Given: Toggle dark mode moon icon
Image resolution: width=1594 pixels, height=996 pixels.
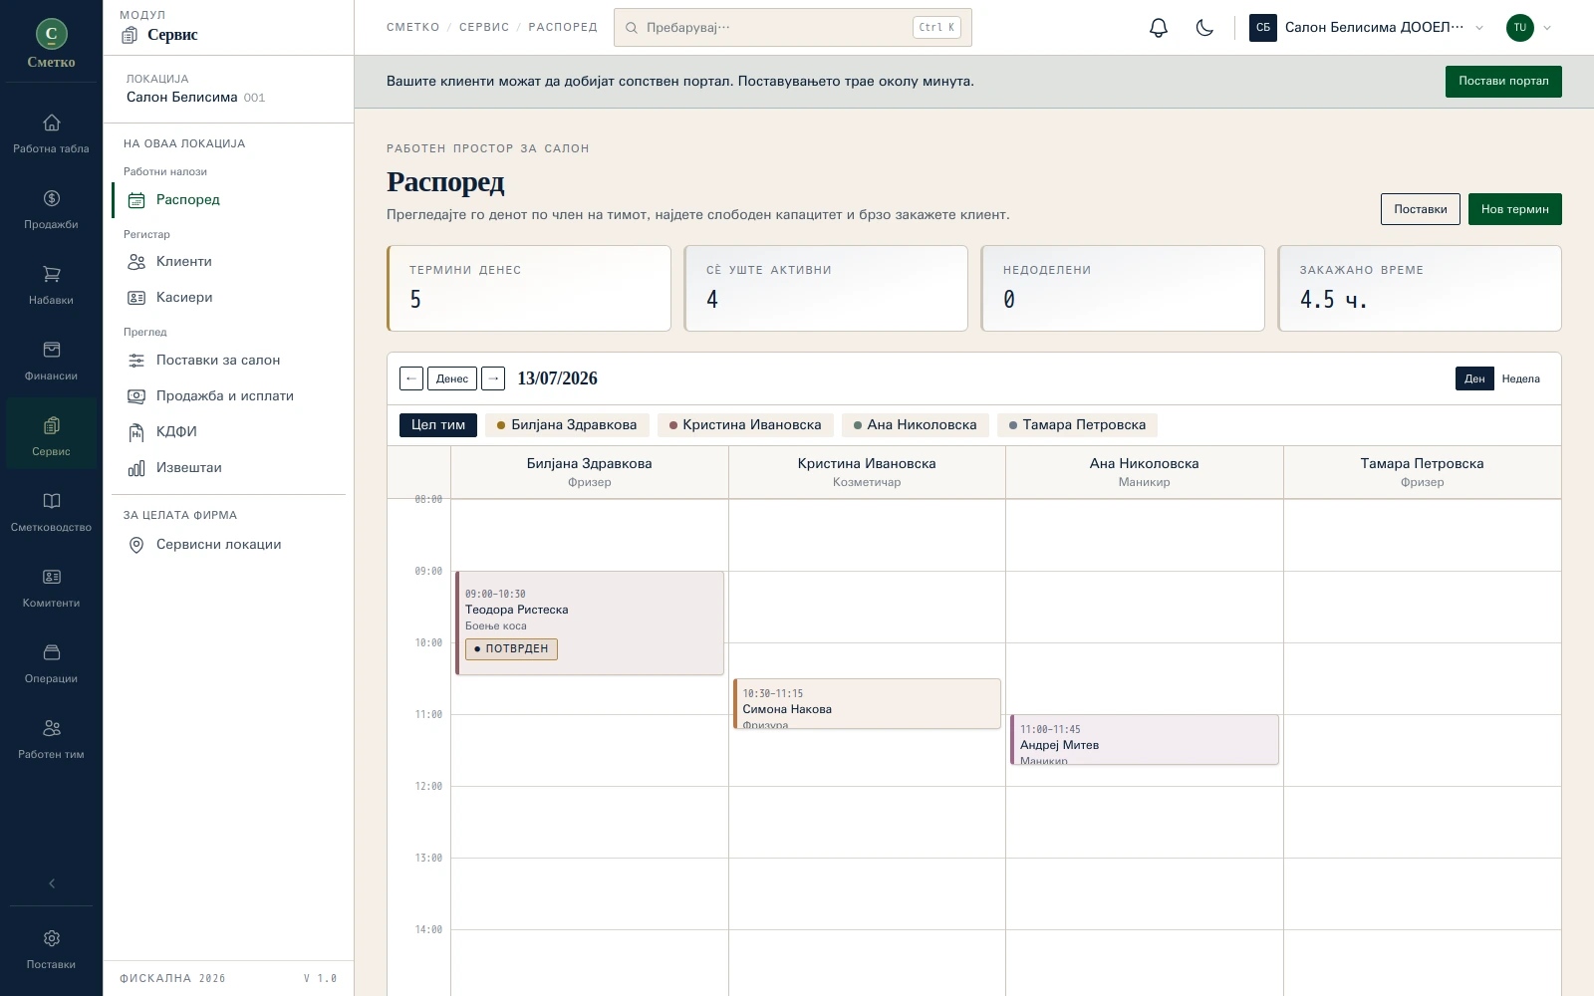Looking at the screenshot, I should (x=1204, y=28).
